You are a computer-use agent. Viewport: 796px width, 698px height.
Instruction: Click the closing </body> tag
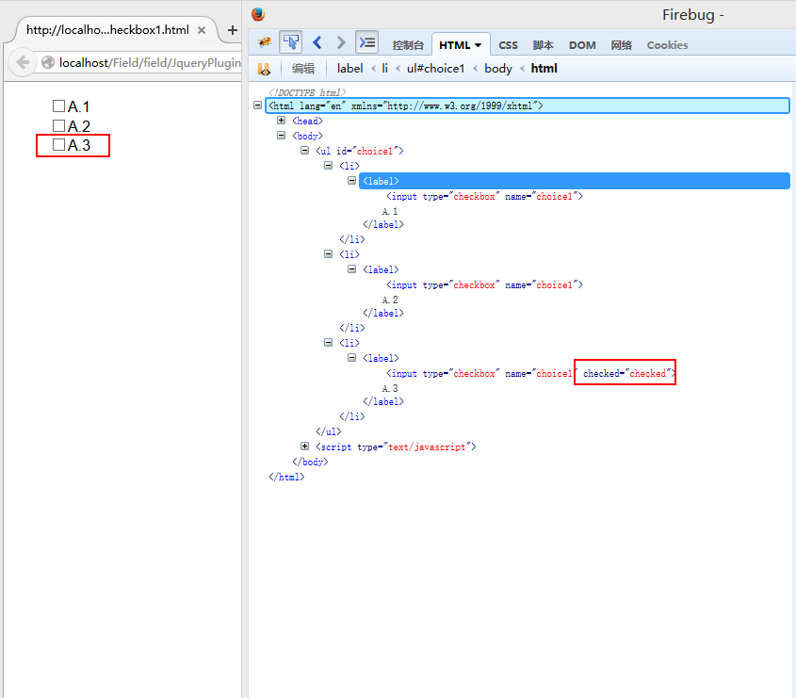pyautogui.click(x=310, y=462)
